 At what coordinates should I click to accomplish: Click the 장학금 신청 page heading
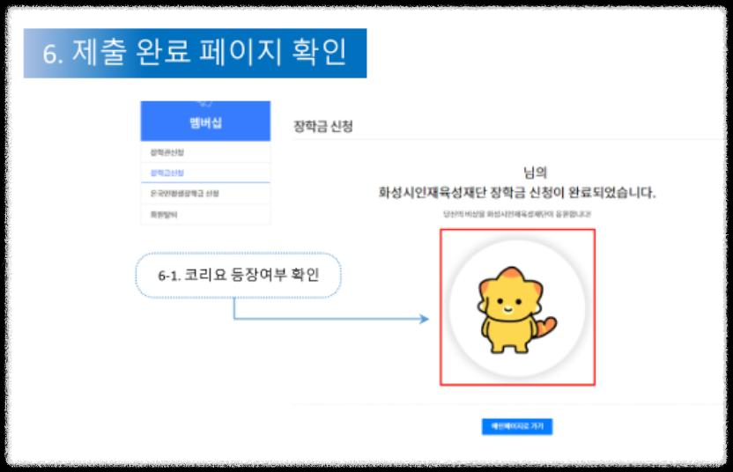(323, 126)
